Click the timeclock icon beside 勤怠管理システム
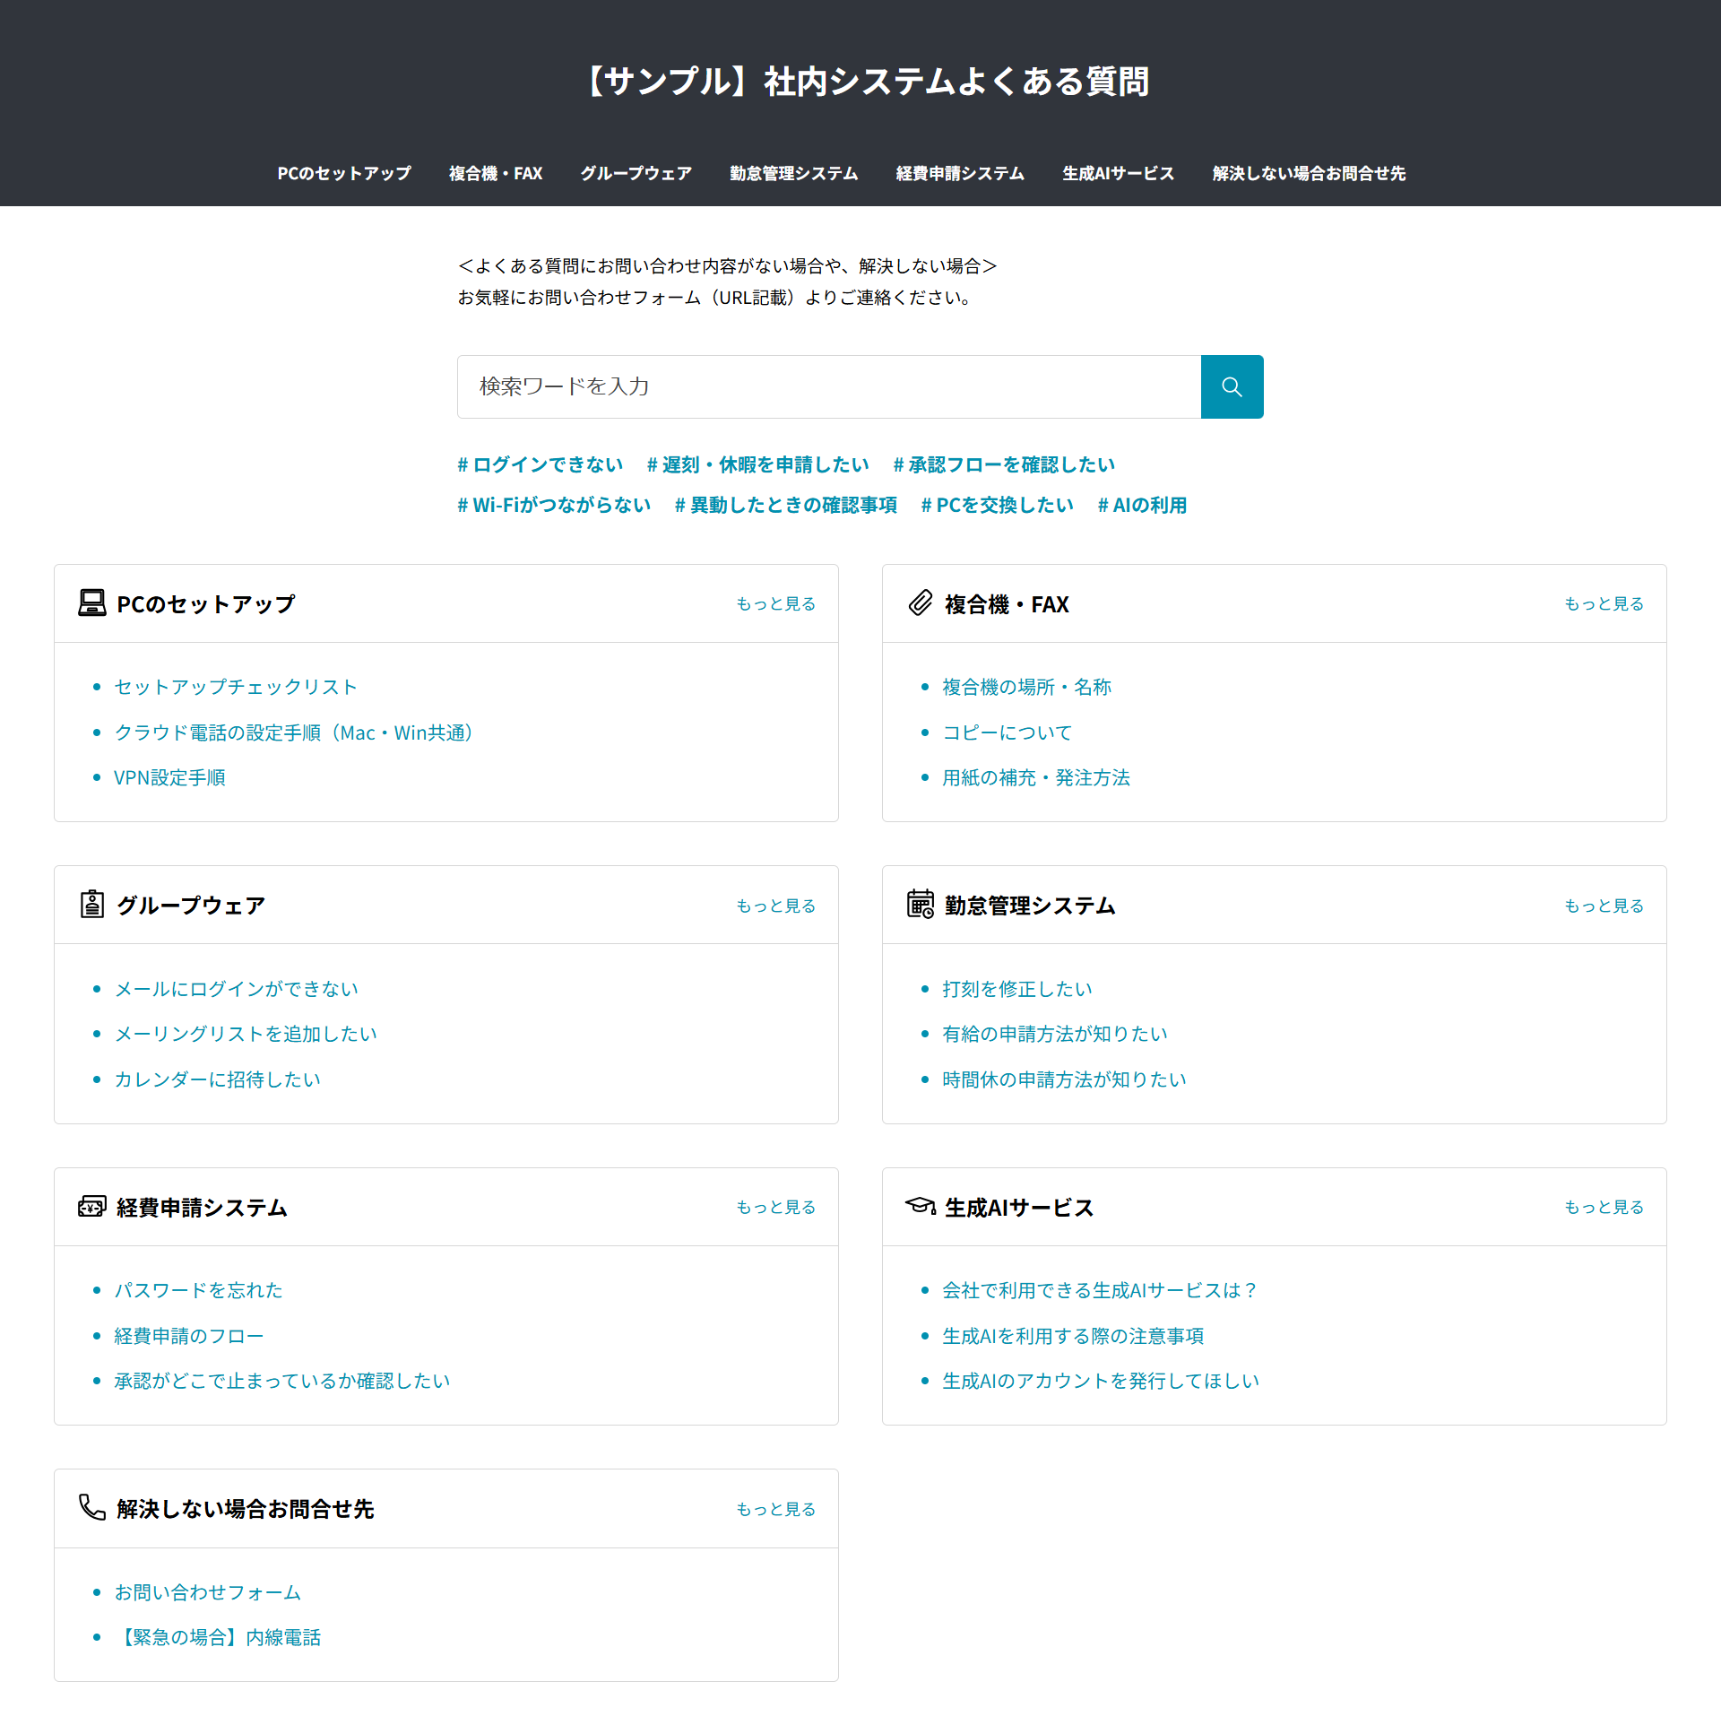Image resolution: width=1721 pixels, height=1725 pixels. tap(920, 906)
